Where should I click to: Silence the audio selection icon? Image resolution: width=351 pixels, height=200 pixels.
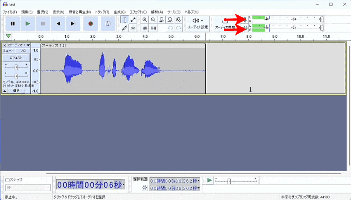153,28
